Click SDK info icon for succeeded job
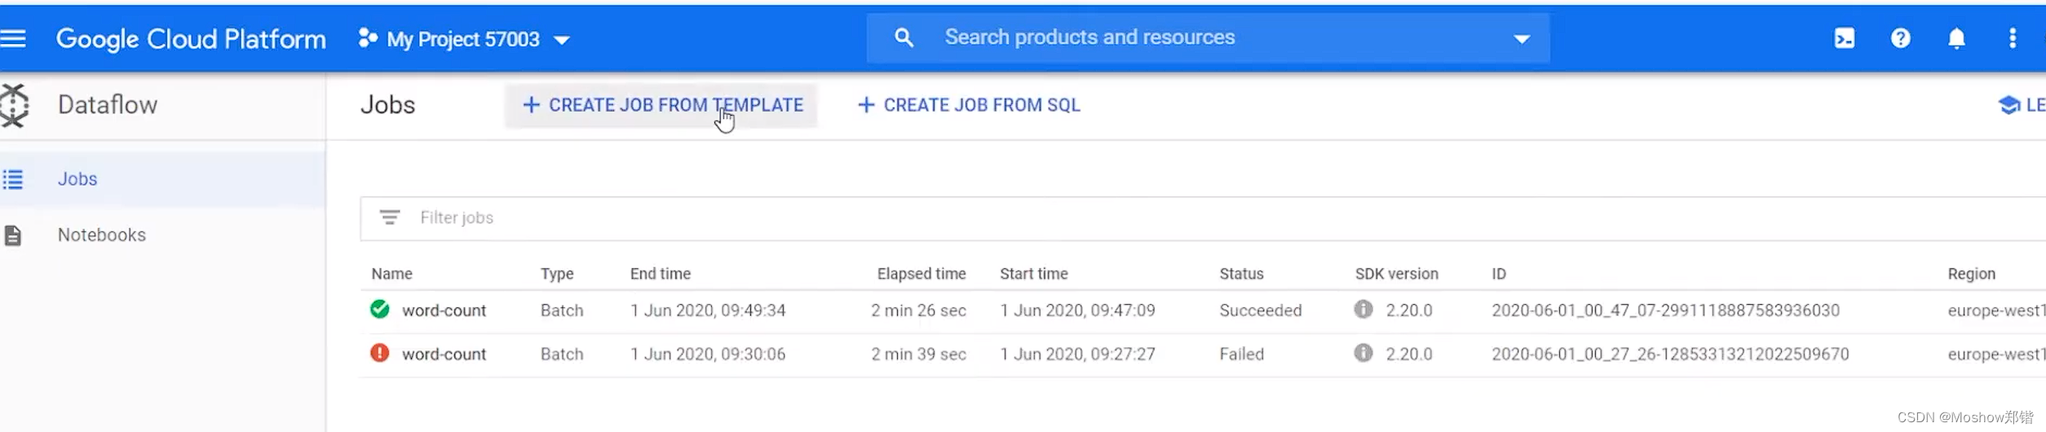 pyautogui.click(x=1363, y=310)
